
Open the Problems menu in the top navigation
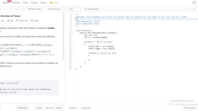16,3
